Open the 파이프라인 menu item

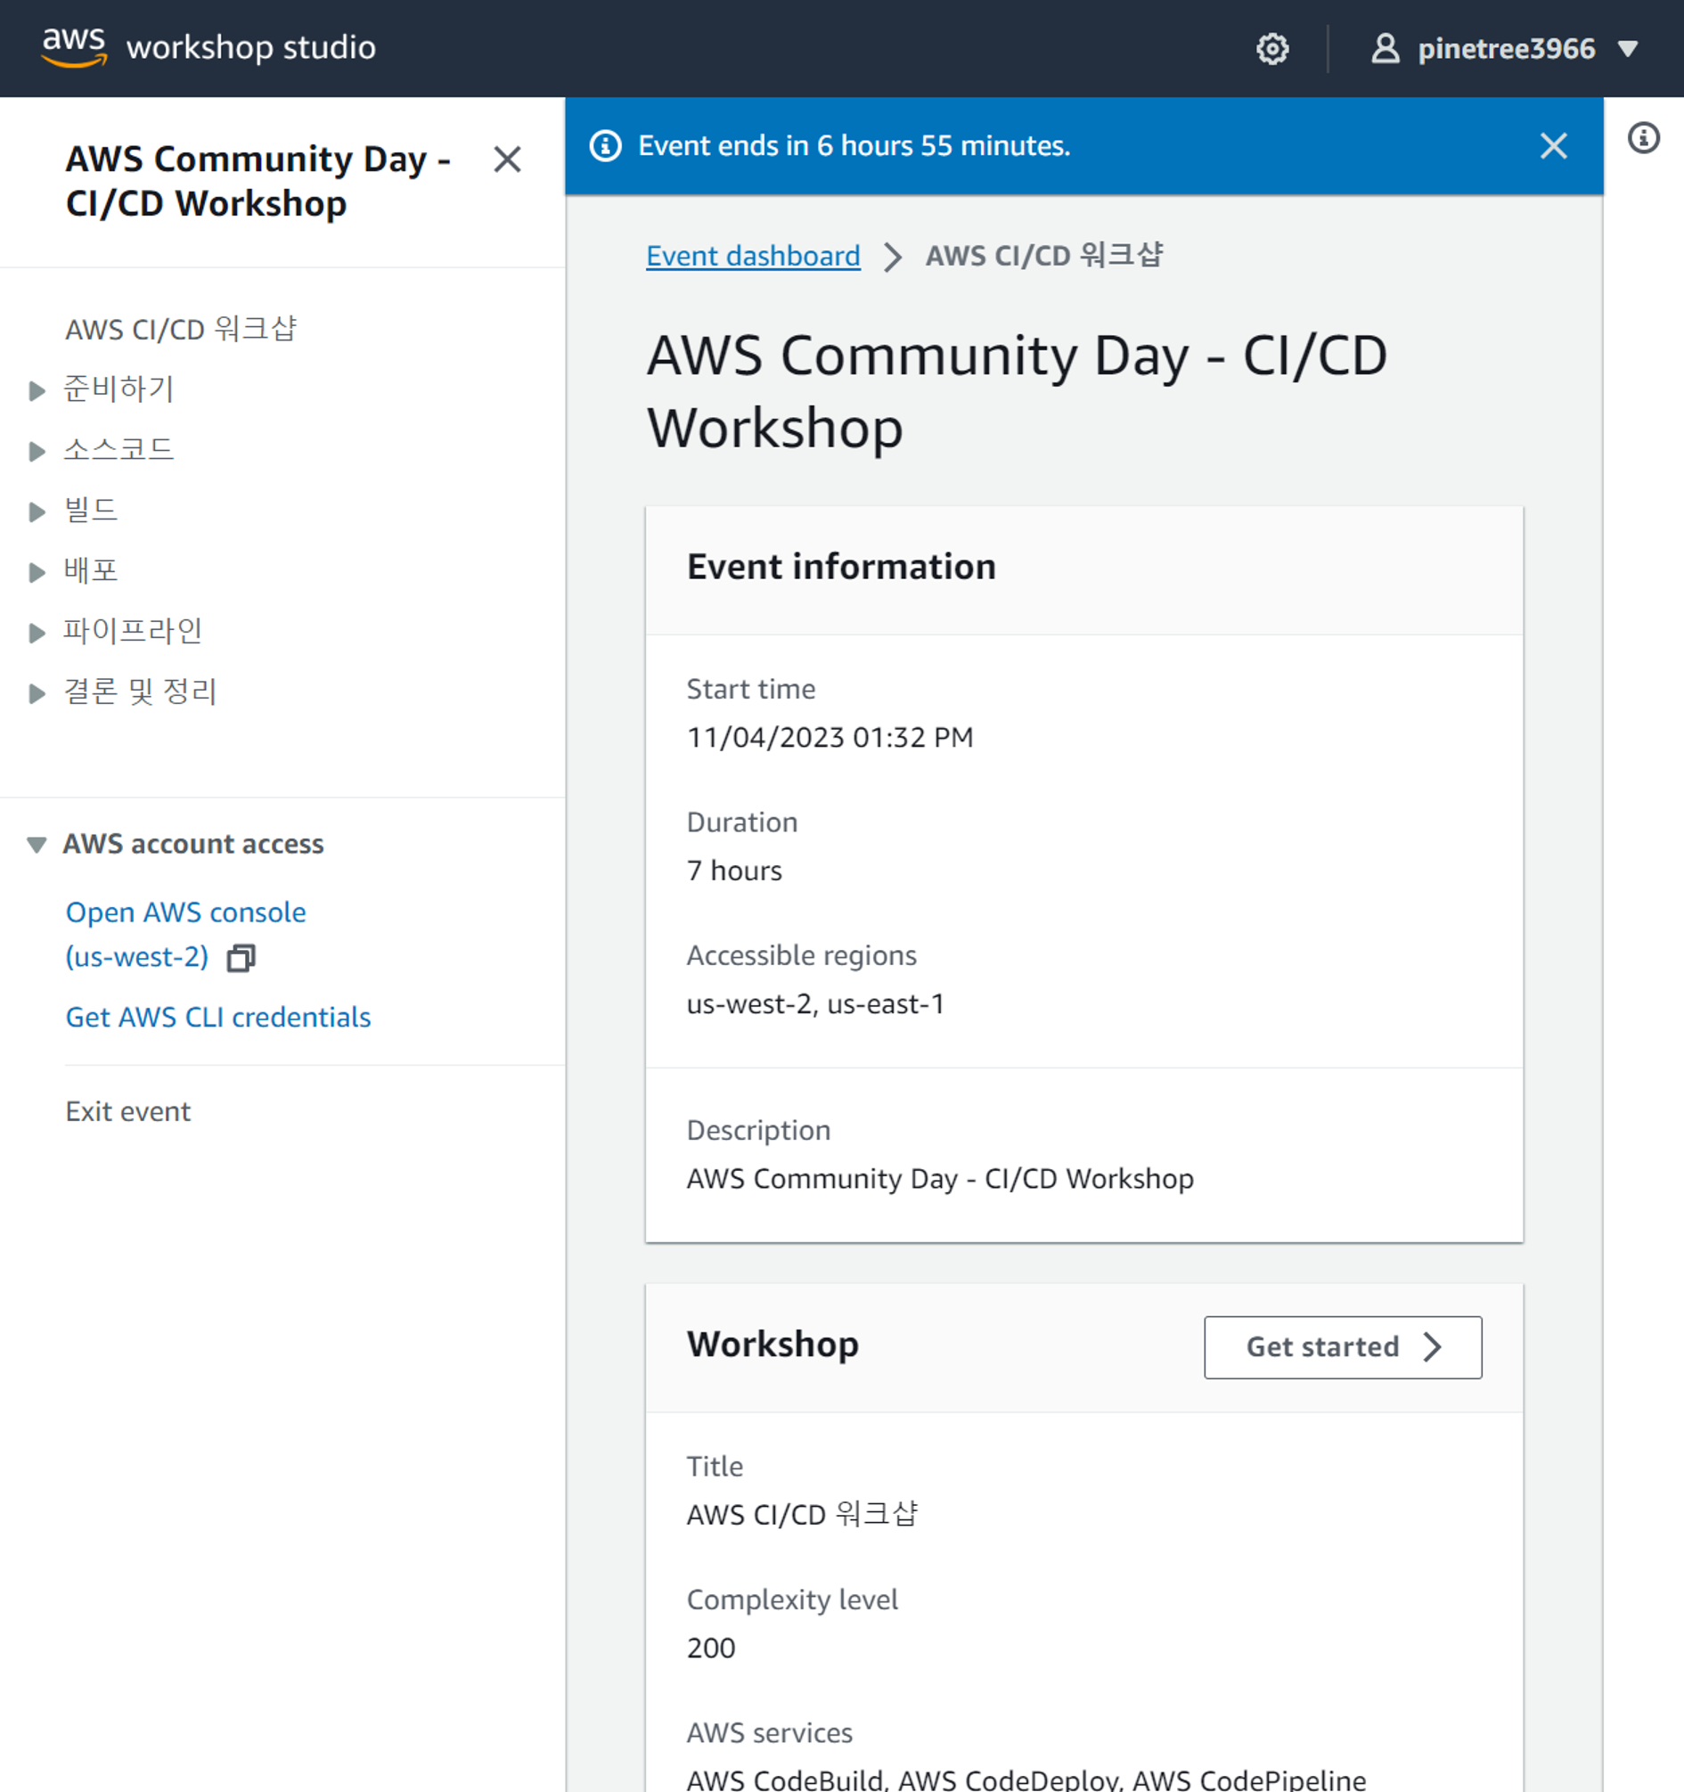[133, 630]
